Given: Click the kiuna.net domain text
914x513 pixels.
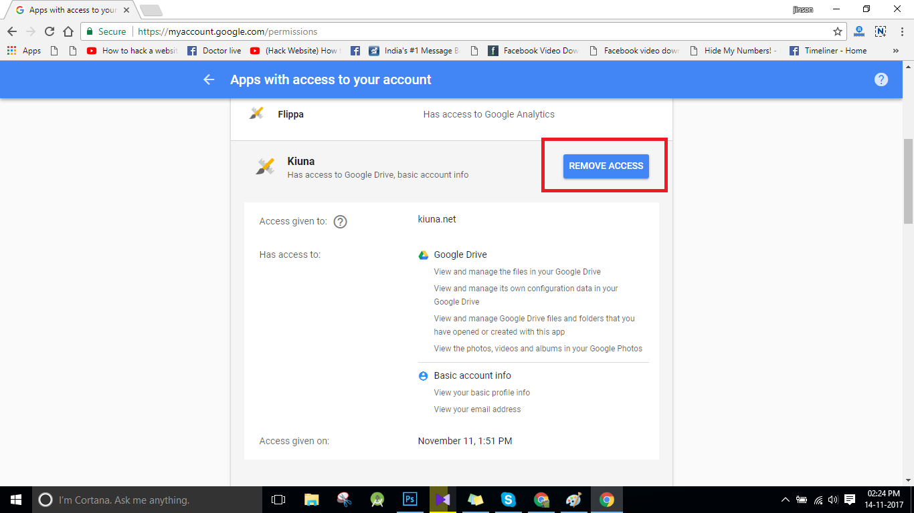Looking at the screenshot, I should coord(437,219).
